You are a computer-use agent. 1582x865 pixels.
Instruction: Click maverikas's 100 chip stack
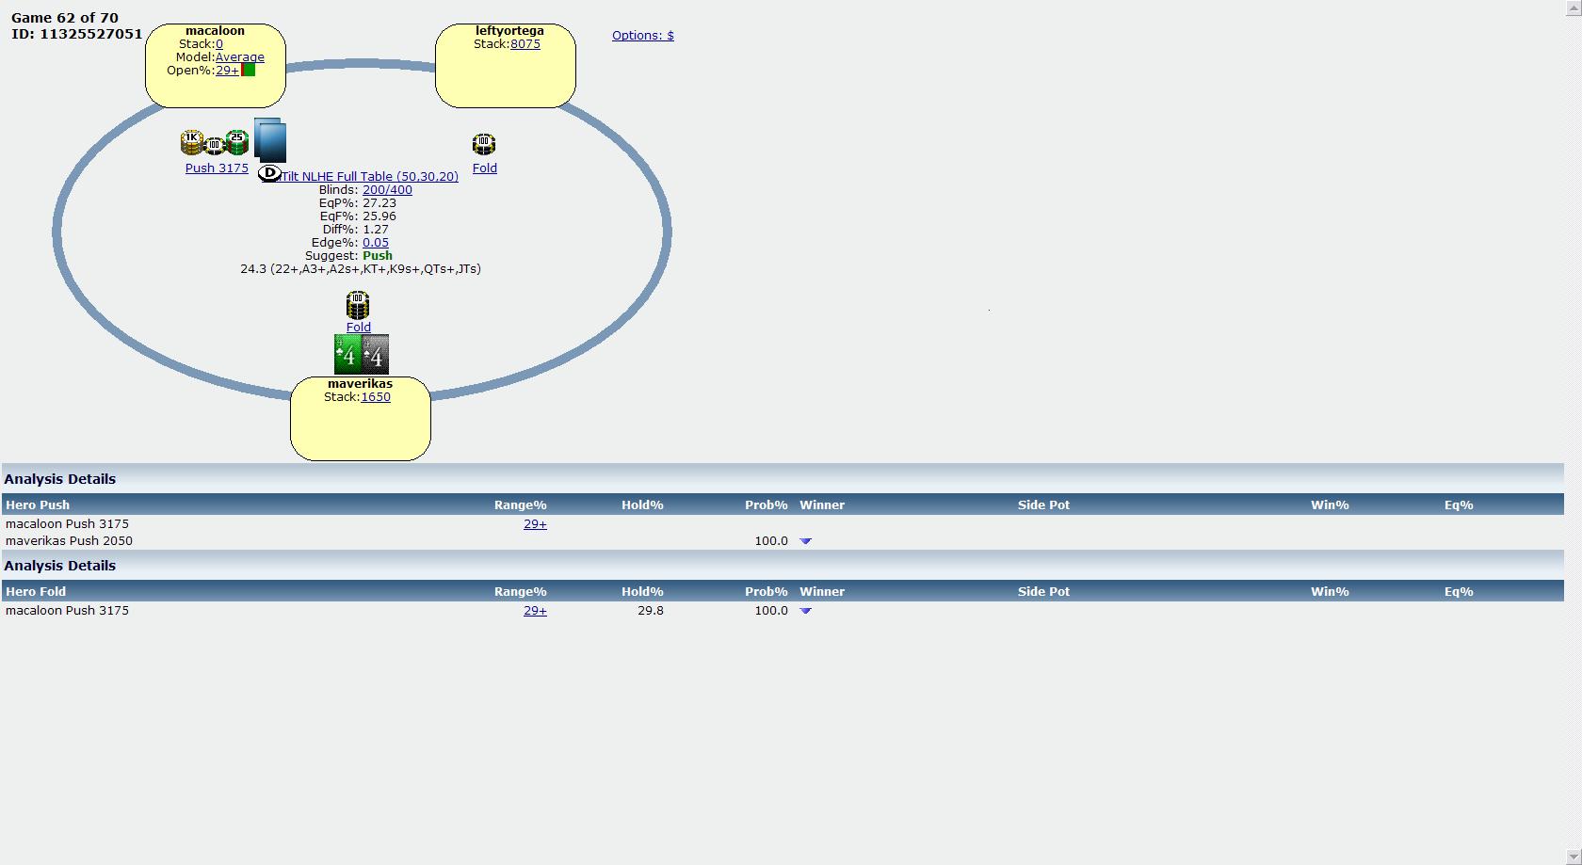pyautogui.click(x=357, y=305)
